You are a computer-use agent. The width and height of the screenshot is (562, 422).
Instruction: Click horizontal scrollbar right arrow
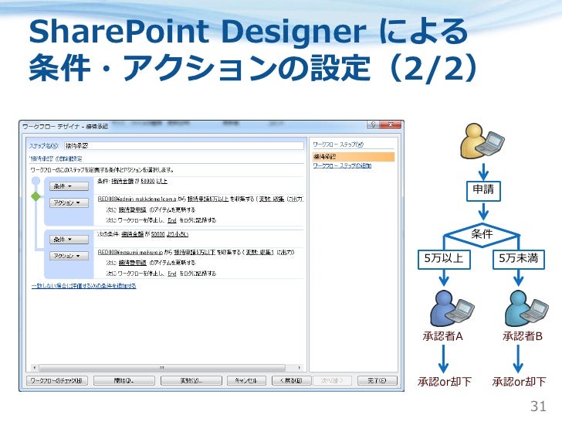[x=299, y=368]
